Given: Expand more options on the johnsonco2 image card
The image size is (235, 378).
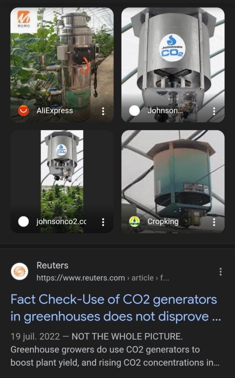Looking at the screenshot, I should point(103,222).
